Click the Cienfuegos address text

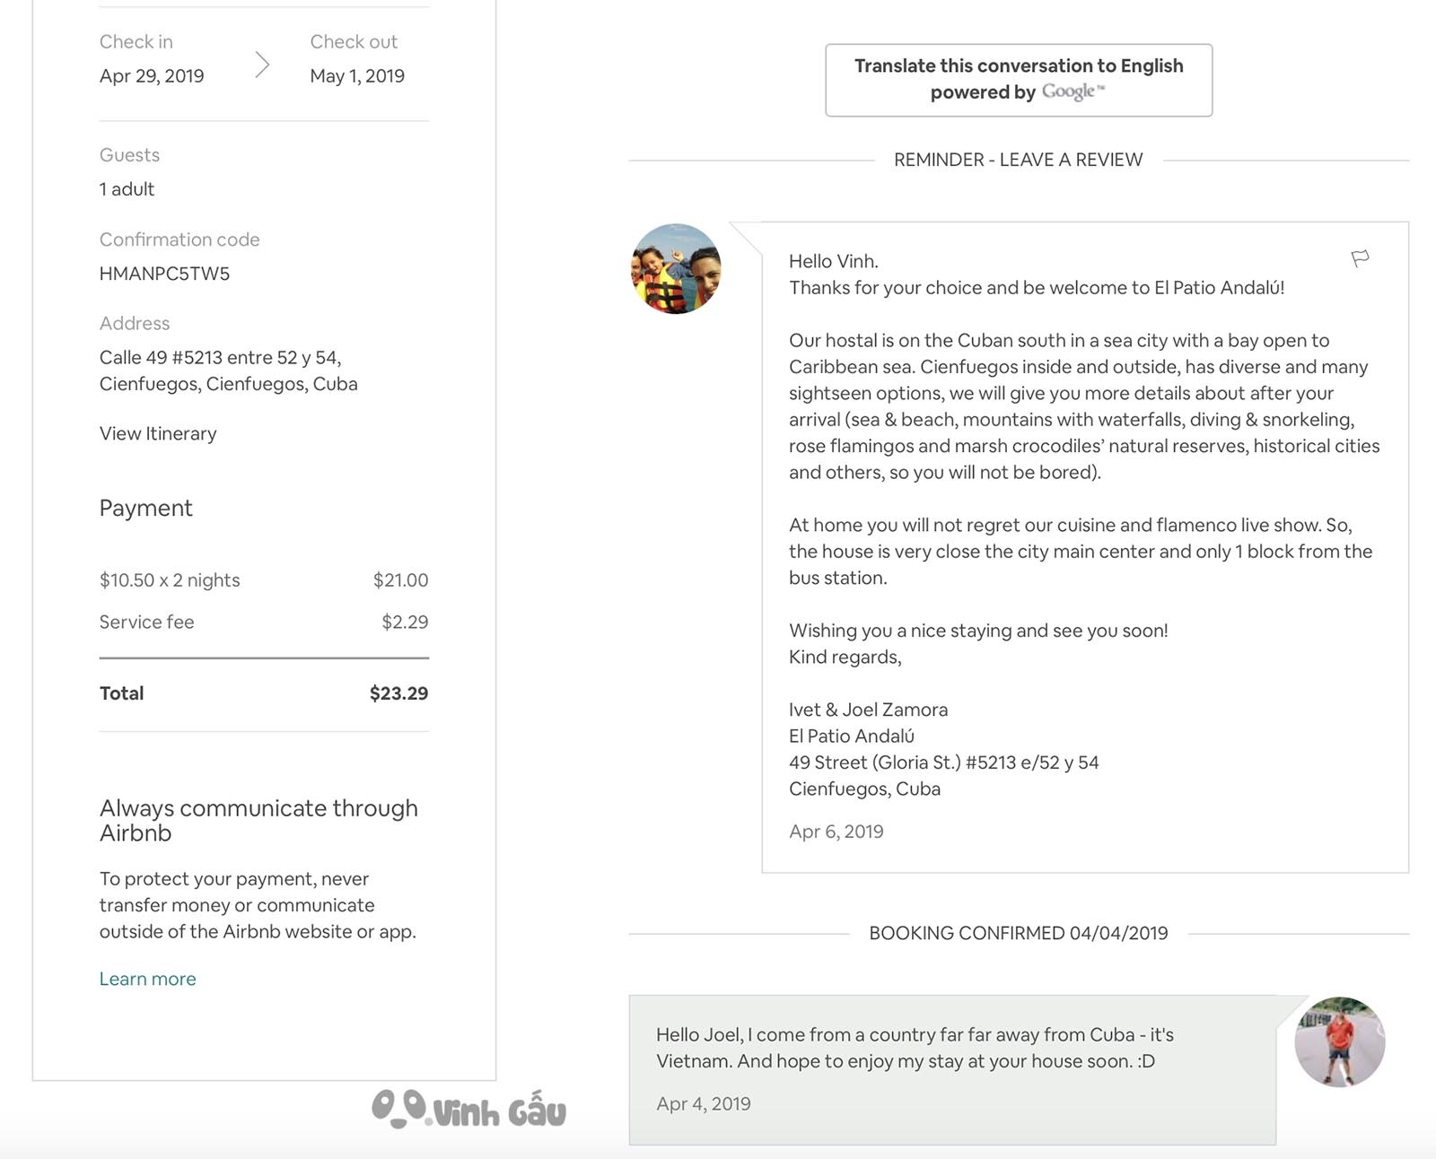228,370
